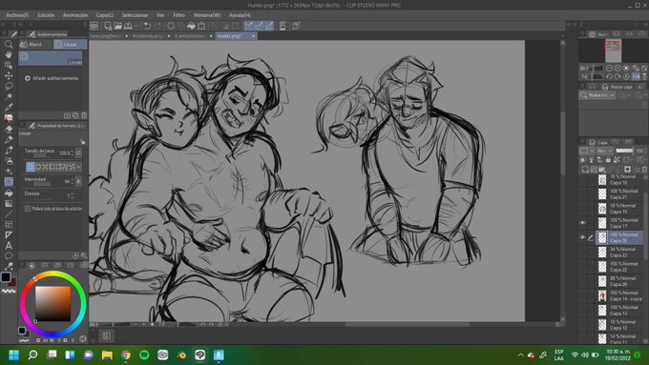Click inside the color square picker
Viewport: 649px width, 365px height.
pos(53,304)
